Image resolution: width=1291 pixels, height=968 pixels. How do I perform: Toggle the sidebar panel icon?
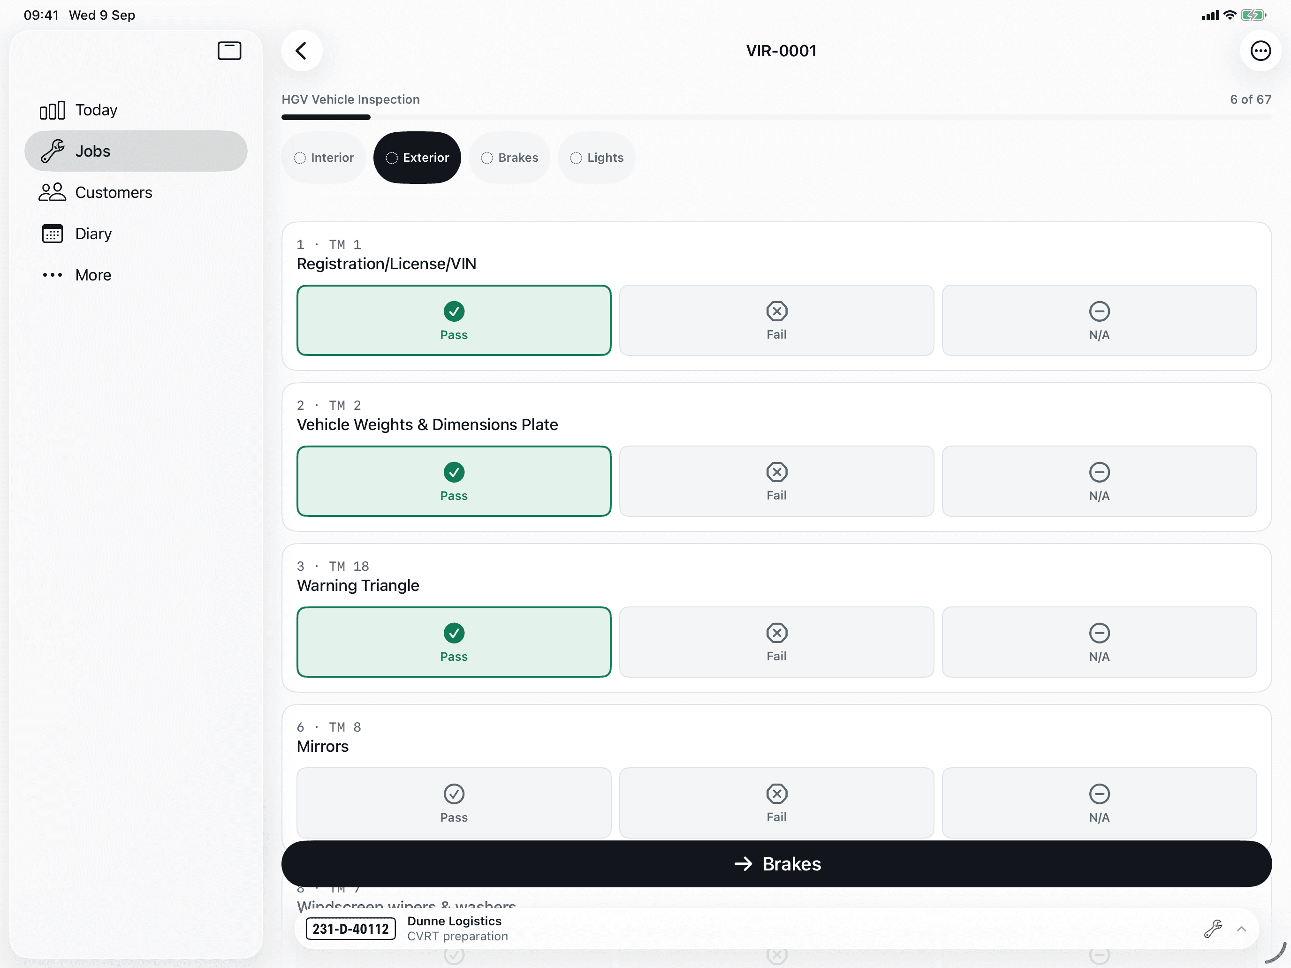coord(229,51)
